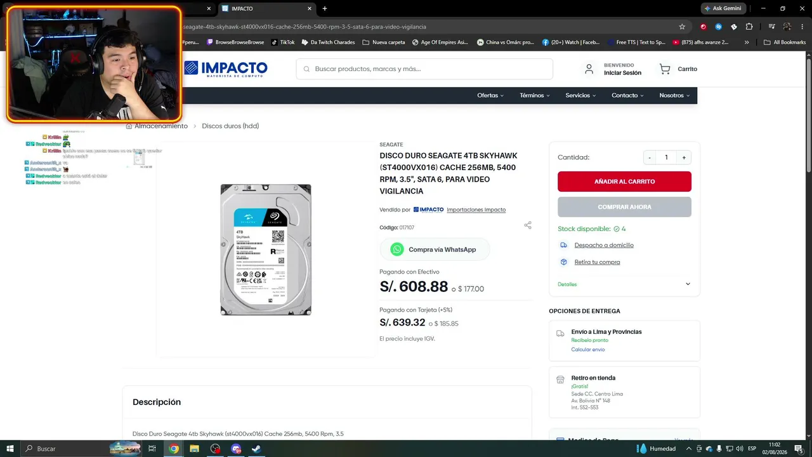This screenshot has width=812, height=457.
Task: Open the Nueva carpeta bookmarks folder
Action: pyautogui.click(x=384, y=43)
